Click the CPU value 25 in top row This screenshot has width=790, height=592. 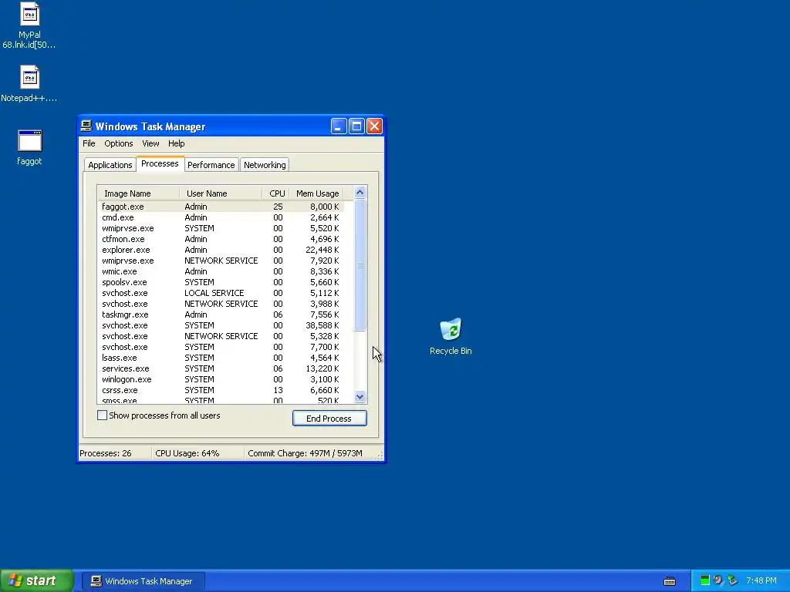(278, 207)
